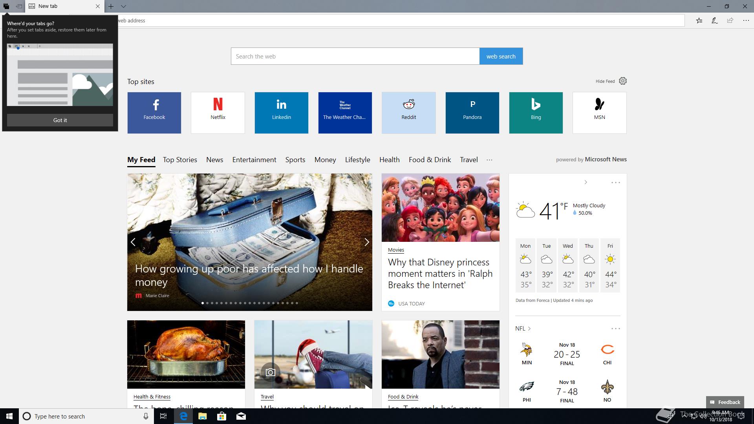Open File Explorer from taskbar
This screenshot has height=424, width=754.
click(x=203, y=416)
